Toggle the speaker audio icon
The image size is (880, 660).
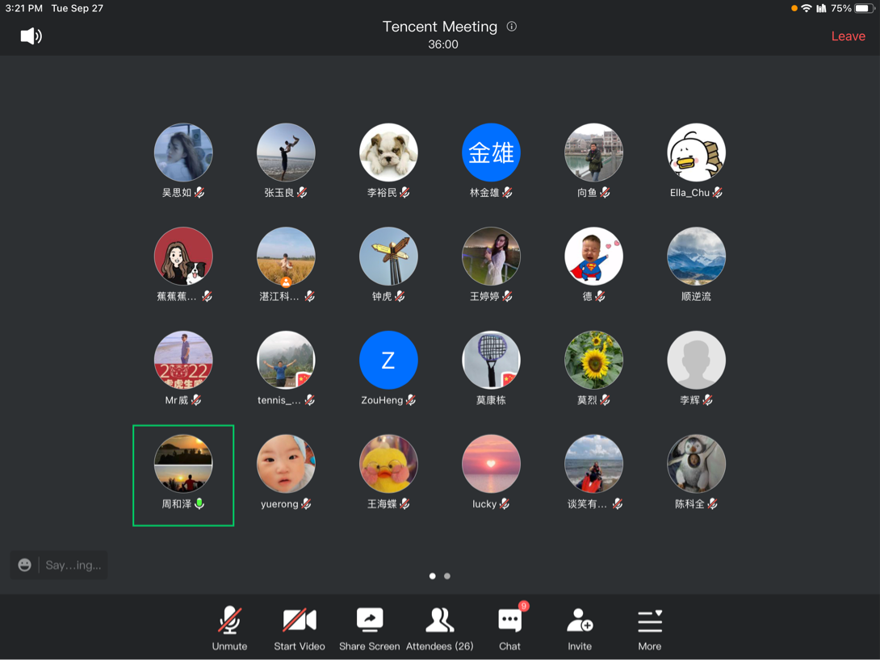pyautogui.click(x=31, y=36)
